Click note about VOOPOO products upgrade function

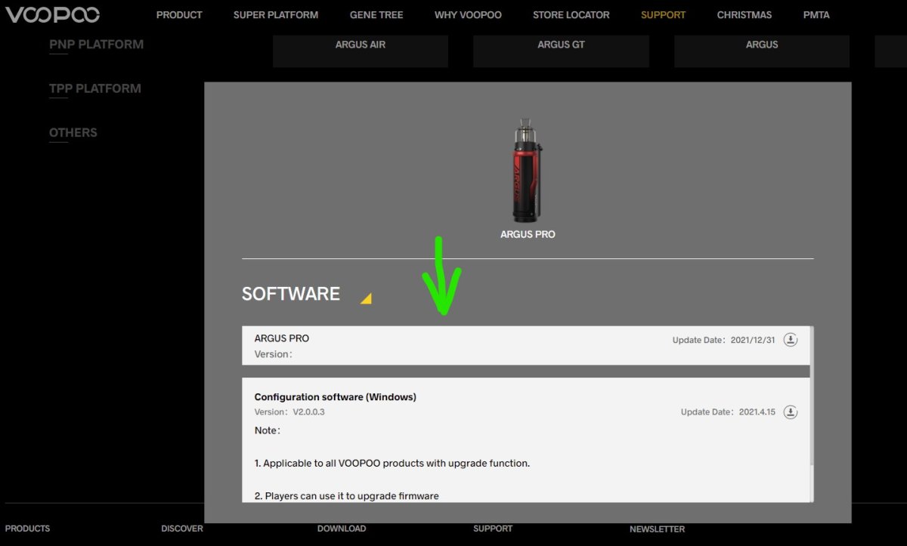tap(392, 463)
